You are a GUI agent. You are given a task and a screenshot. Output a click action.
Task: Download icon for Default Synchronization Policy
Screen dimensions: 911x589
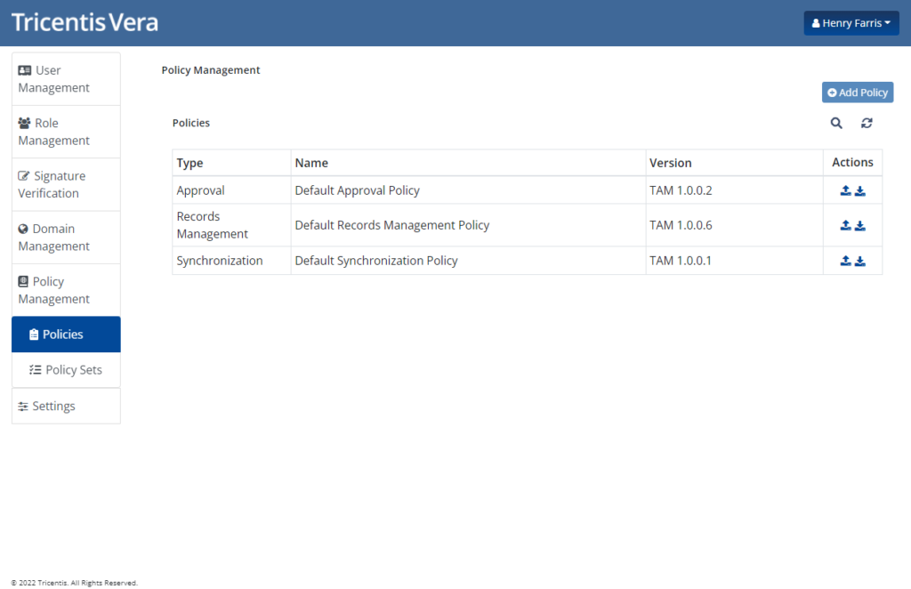(860, 261)
